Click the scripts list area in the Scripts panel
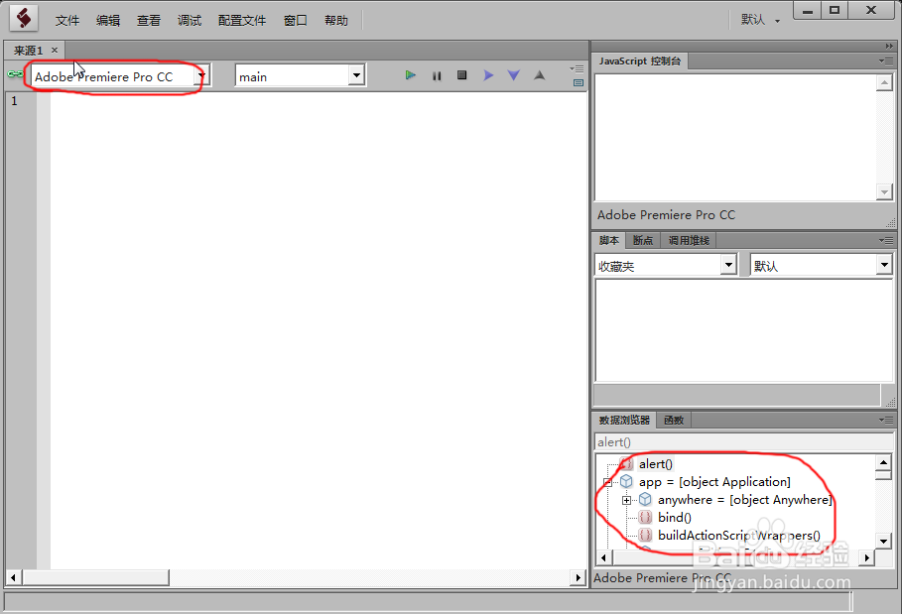The height and width of the screenshot is (614, 902). click(x=743, y=330)
